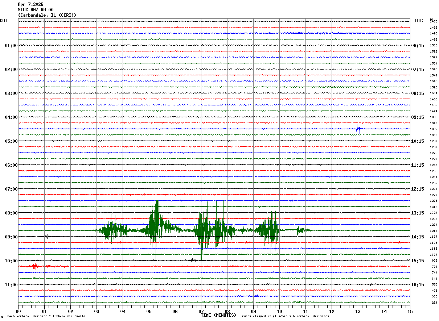Viewport: 439px width, 321px height.
Task: Pick the DC offset value "1291"
Action: pos(434,141)
